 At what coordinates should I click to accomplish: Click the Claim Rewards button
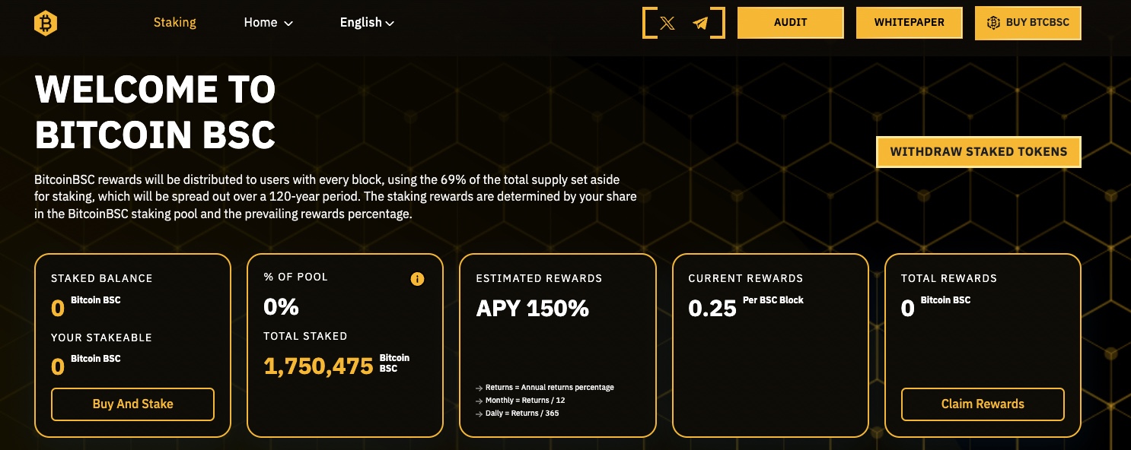click(x=983, y=404)
